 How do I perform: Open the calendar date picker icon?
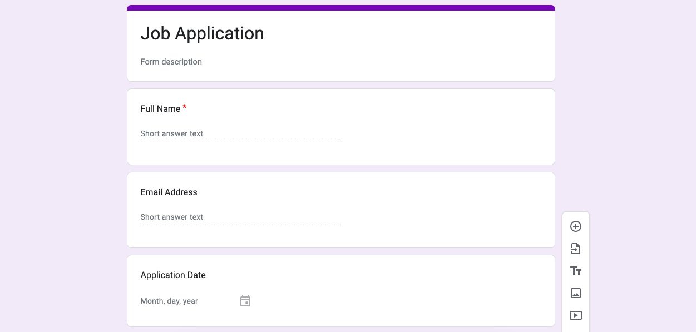pyautogui.click(x=245, y=301)
